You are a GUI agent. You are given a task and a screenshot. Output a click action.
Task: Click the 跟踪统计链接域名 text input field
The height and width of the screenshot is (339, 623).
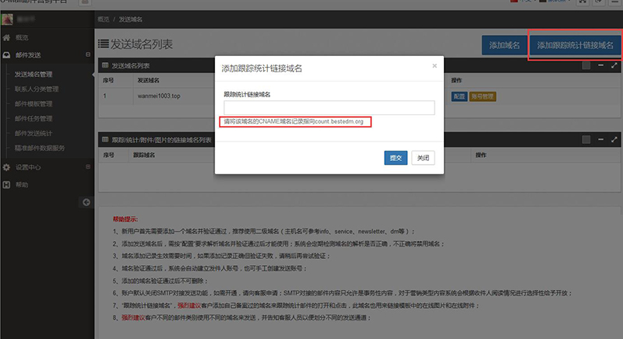(329, 108)
